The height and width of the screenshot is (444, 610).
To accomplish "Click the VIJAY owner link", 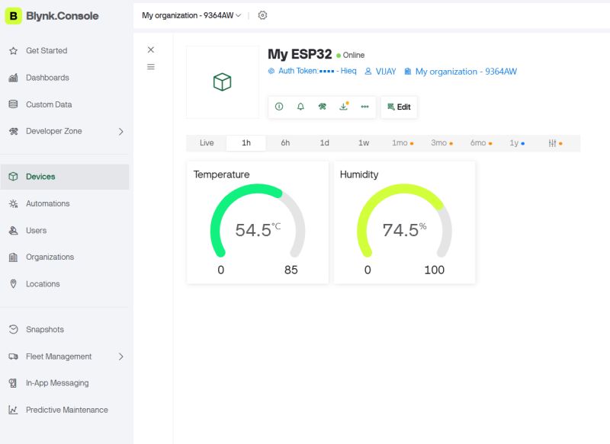I will [x=380, y=72].
